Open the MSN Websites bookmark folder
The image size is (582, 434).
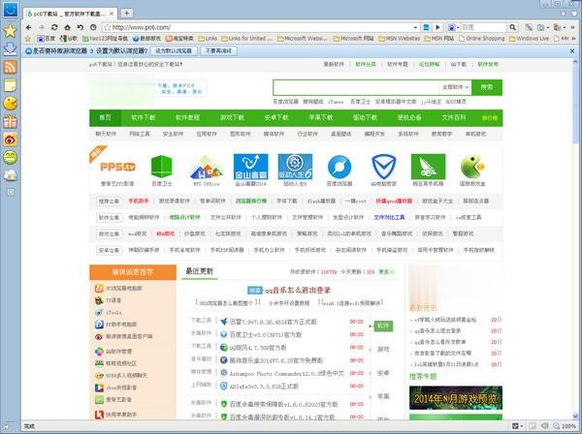pos(400,39)
